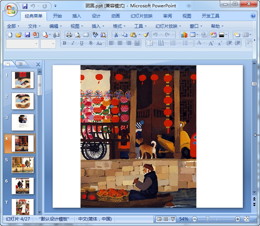Insert a chart using the bar-chart icon
The height and width of the screenshot is (226, 260).
pos(184,35)
